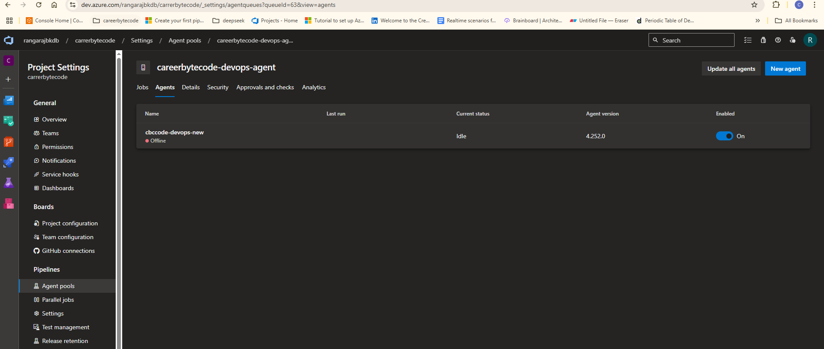This screenshot has width=824, height=349.
Task: Click the carrerbytecode project C icon
Action: point(9,61)
